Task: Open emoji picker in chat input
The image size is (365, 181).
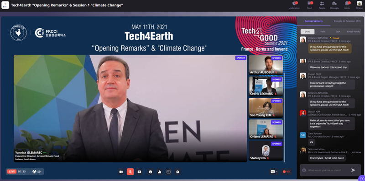Action: (x=304, y=170)
